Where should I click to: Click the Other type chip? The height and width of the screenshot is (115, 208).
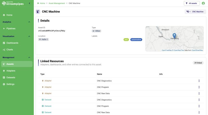[96, 31]
